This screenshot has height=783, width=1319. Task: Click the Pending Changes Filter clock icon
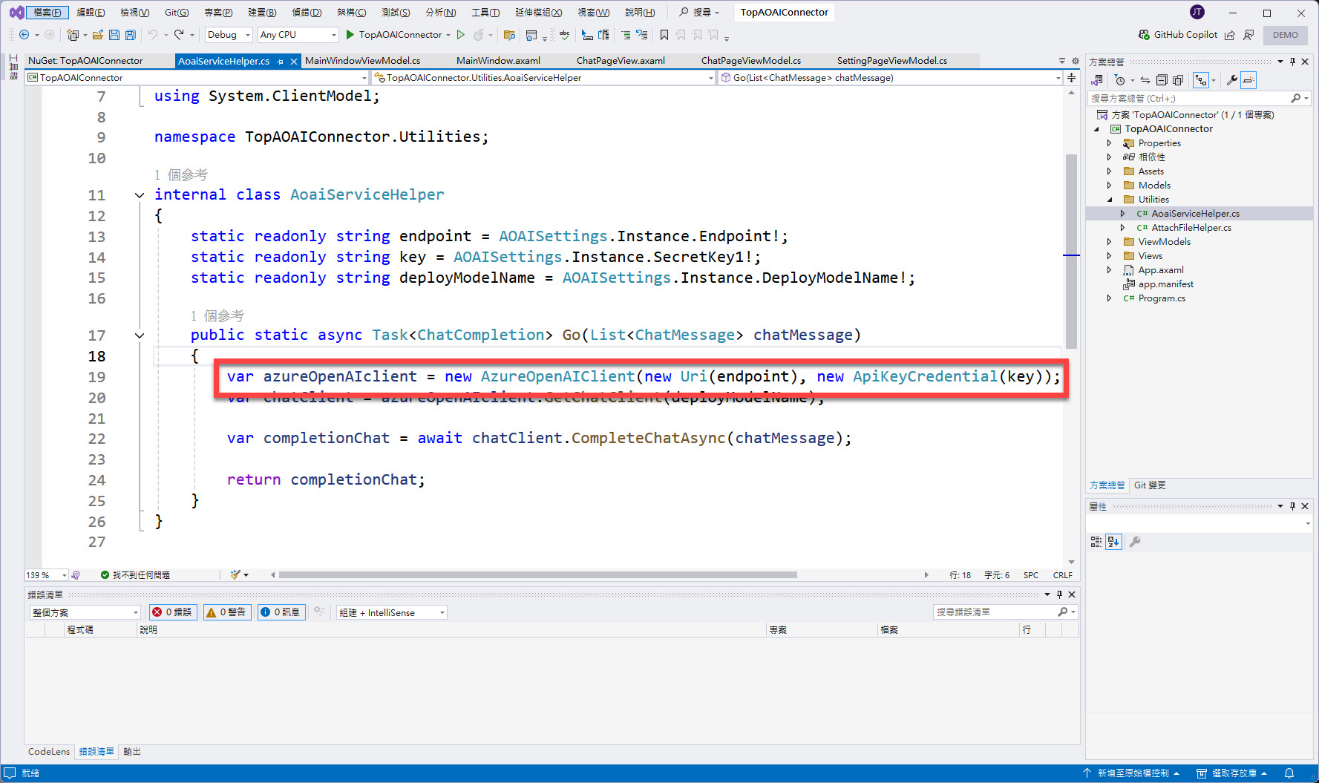click(x=1120, y=80)
